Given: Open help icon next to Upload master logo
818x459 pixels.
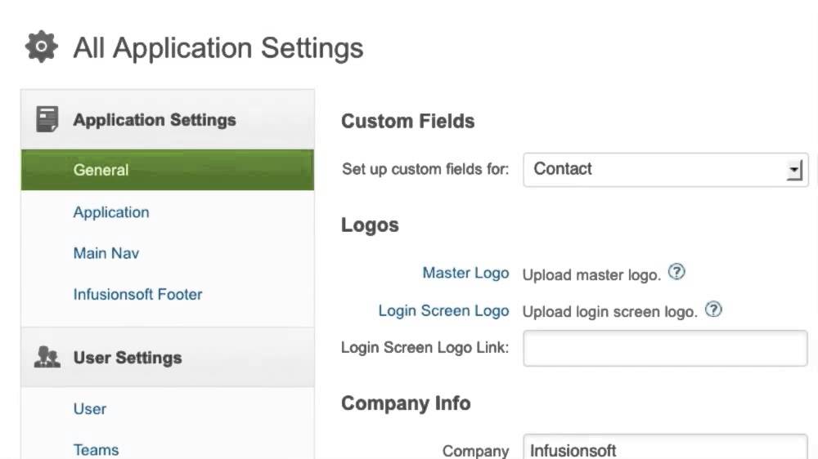Looking at the screenshot, I should (x=676, y=272).
